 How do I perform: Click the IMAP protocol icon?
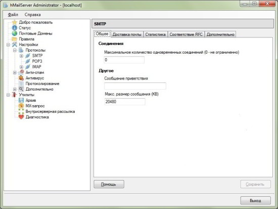pos(28,67)
